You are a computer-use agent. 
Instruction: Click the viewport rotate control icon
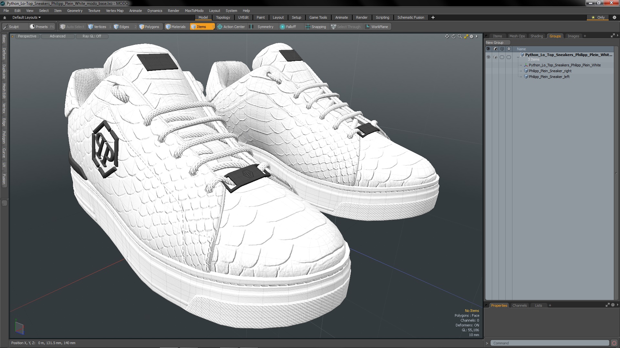(453, 36)
